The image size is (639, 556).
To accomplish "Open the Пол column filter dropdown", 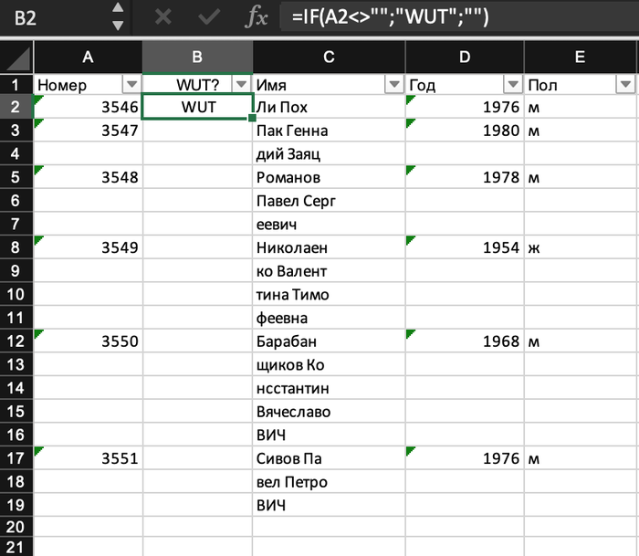I will (x=625, y=85).
